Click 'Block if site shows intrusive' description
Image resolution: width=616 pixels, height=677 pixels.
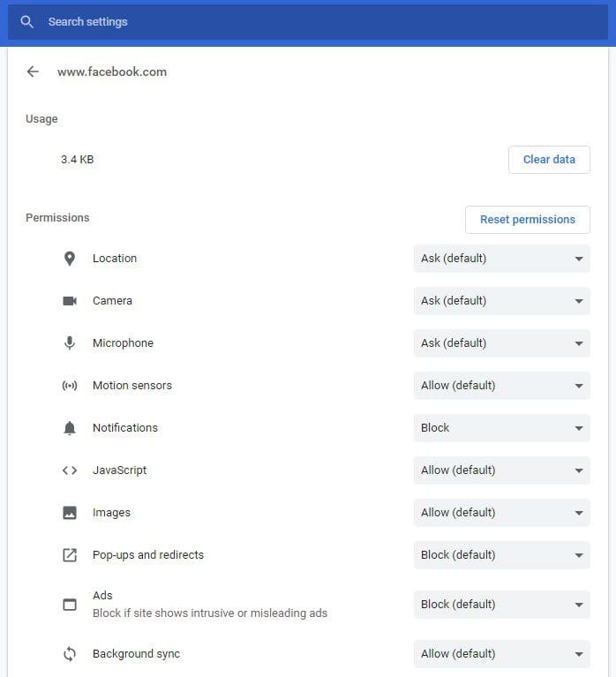210,613
